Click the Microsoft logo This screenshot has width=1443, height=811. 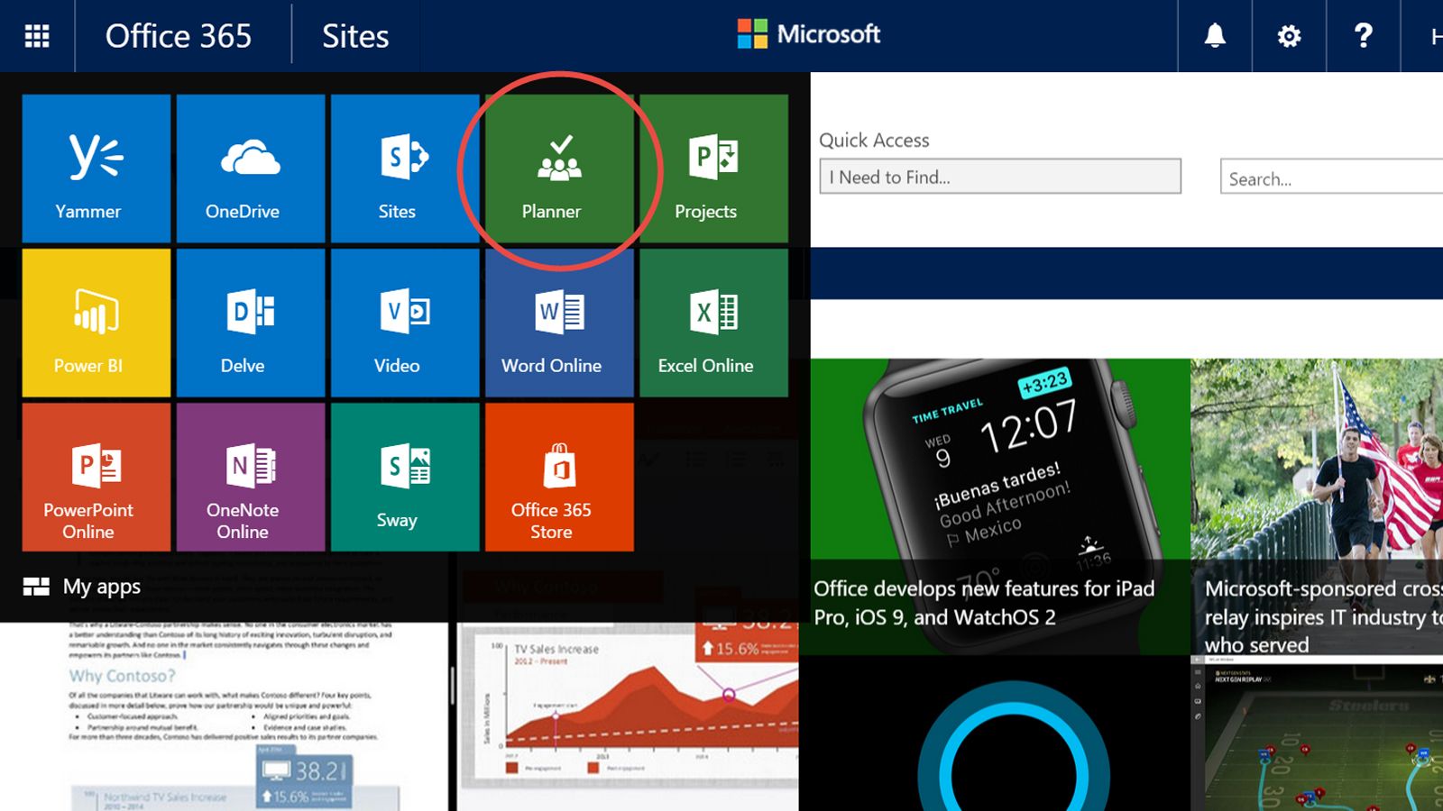pyautogui.click(x=808, y=34)
